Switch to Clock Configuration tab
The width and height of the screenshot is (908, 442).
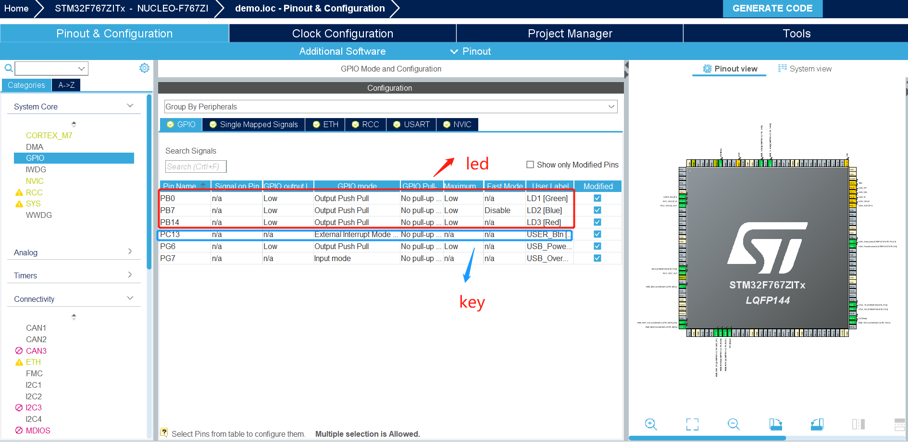343,33
